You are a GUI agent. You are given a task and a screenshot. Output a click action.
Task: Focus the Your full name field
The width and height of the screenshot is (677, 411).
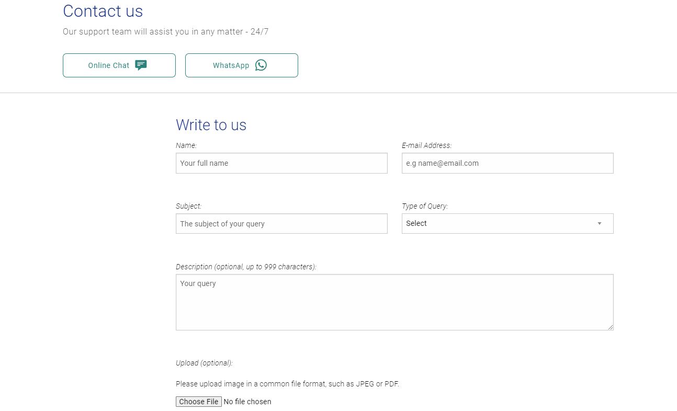coord(281,163)
